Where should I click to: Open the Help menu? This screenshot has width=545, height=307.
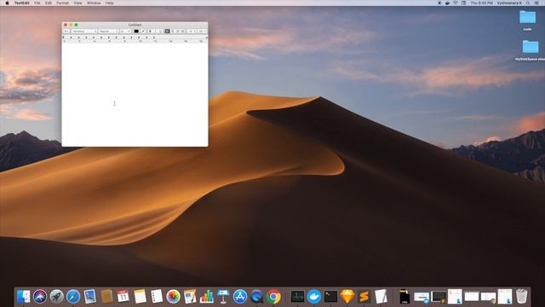point(110,3)
